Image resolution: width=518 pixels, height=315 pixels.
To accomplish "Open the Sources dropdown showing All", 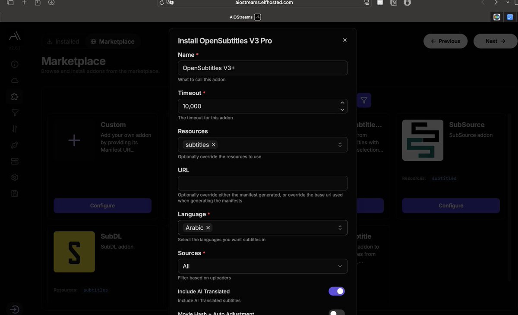I will pyautogui.click(x=262, y=266).
